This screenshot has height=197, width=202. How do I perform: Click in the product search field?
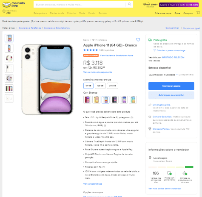[x=80, y=5]
